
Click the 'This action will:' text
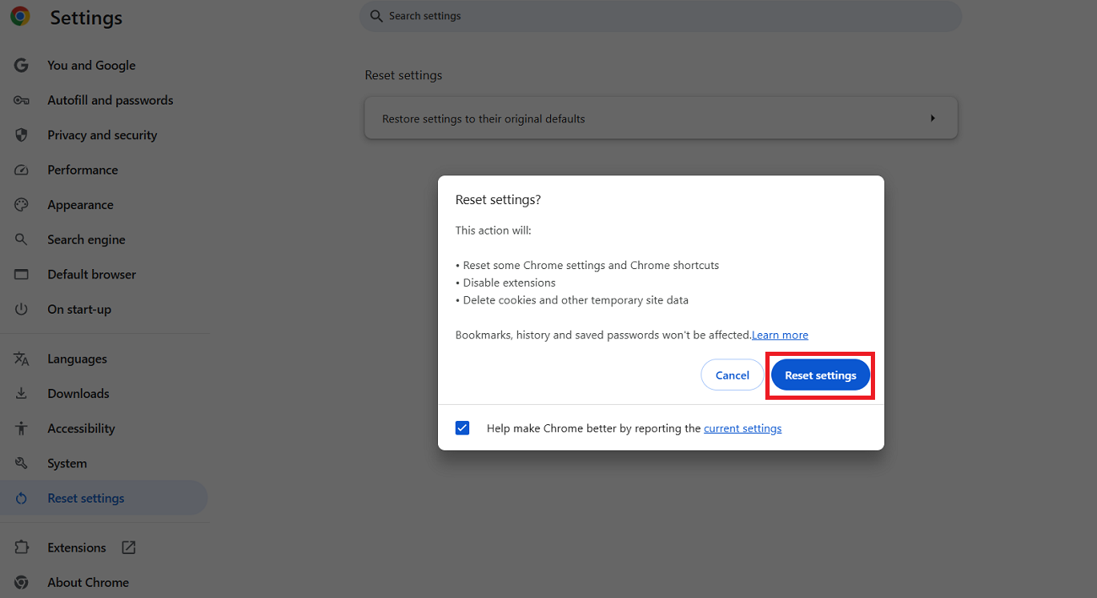coord(494,230)
